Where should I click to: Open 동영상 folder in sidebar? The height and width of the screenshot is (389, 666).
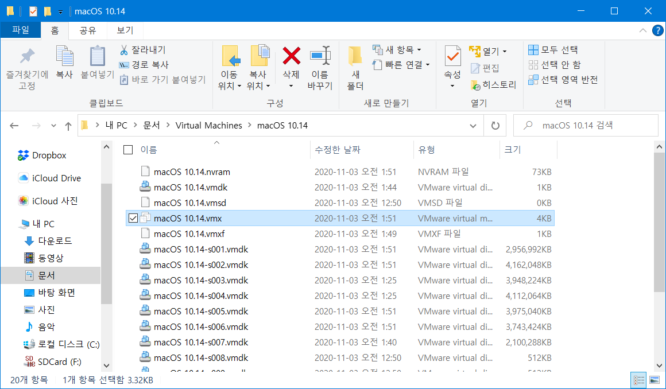tap(44, 258)
